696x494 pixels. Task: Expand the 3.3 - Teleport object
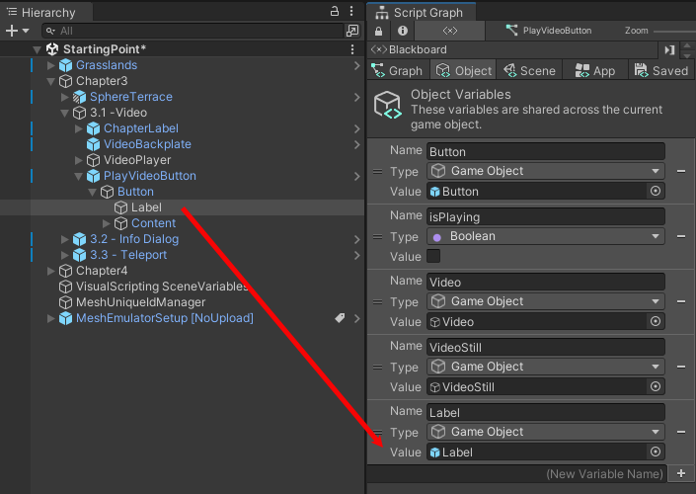[x=65, y=256]
